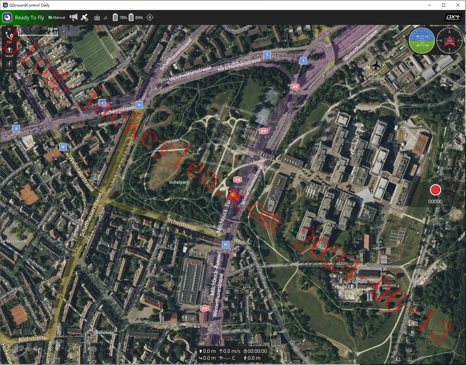Image resolution: width=466 pixels, height=365 pixels.
Task: Click the attitude horizon indicator
Action: (x=422, y=41)
